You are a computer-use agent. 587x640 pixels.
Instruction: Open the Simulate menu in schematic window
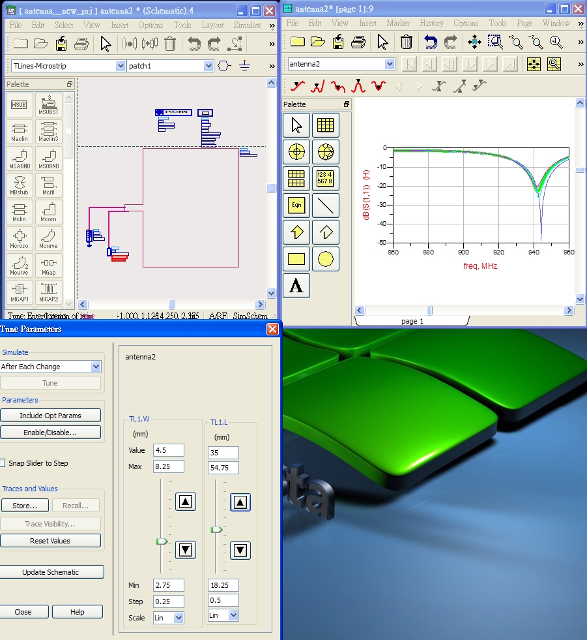pos(247,25)
